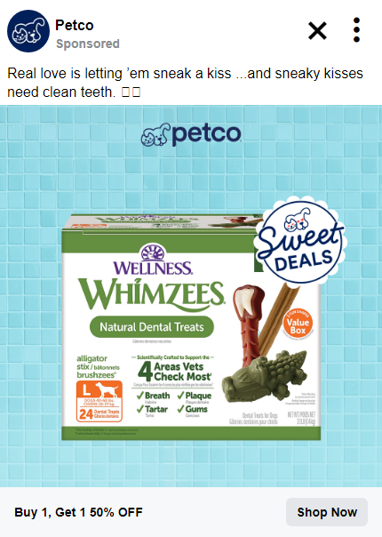Viewport: 382px width, 537px height.
Task: Click the orange Value Box sticker
Action: tap(298, 325)
